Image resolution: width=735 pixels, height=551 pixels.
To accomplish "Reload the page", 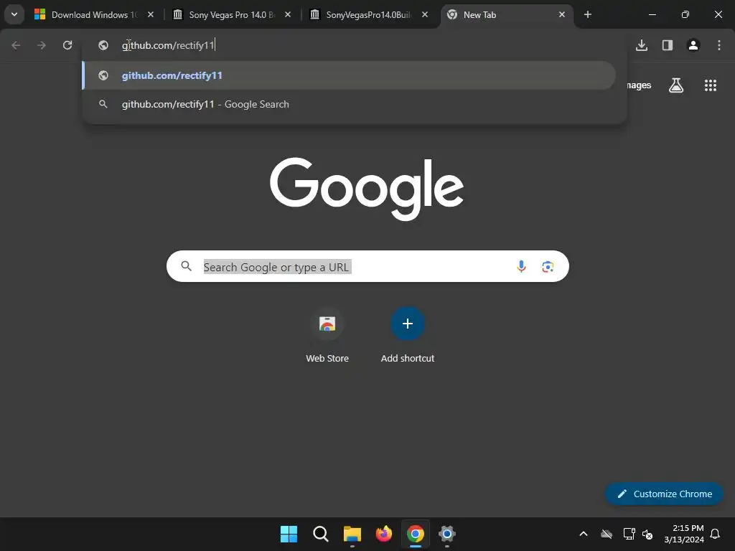I will coord(67,45).
